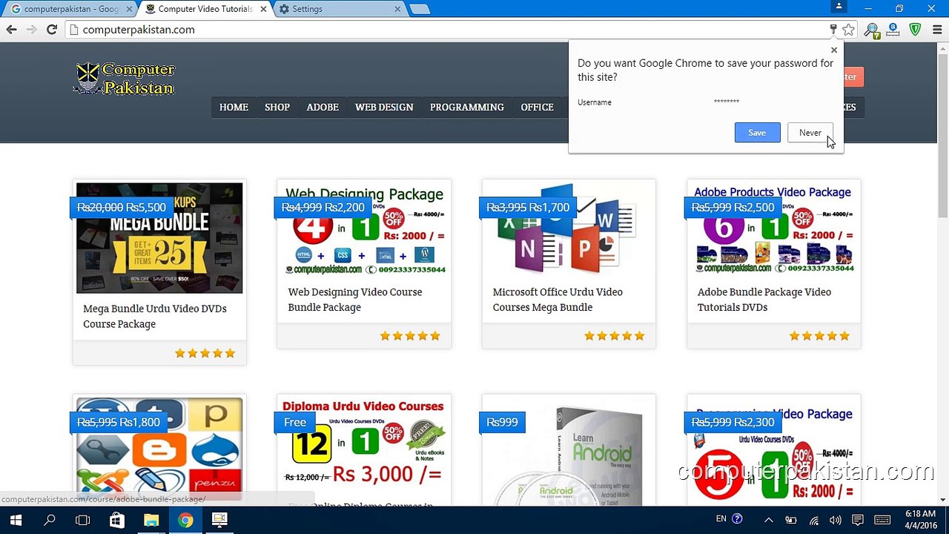This screenshot has width=949, height=534.
Task: Close the Computer Video Tutorials tab
Action: click(263, 9)
